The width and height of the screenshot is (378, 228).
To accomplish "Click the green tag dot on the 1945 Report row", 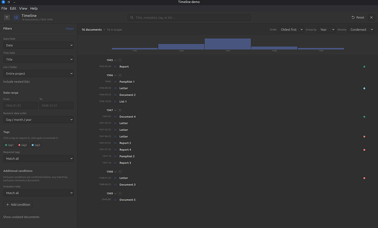I will pos(364,67).
